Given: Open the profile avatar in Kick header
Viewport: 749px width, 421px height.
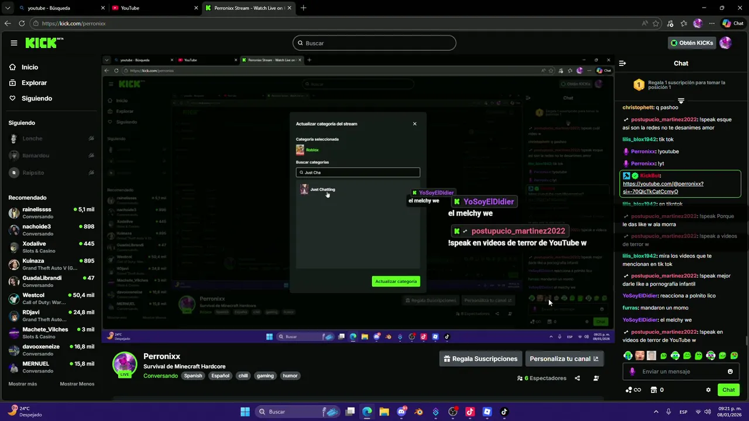Looking at the screenshot, I should 726,43.
